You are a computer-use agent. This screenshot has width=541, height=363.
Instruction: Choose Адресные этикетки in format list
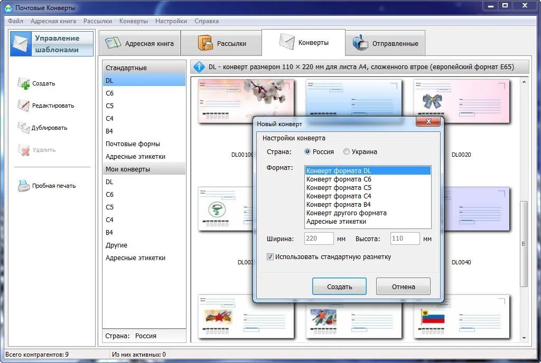tap(336, 222)
